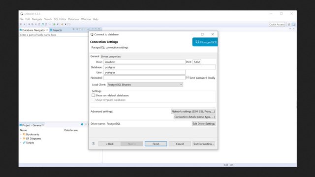The width and height of the screenshot is (315, 177).
Task: Click the orange icon in the main toolbar
Action: 62,24
